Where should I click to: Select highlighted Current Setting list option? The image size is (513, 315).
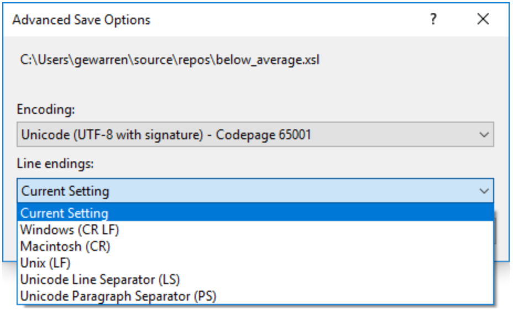pyautogui.click(x=64, y=213)
